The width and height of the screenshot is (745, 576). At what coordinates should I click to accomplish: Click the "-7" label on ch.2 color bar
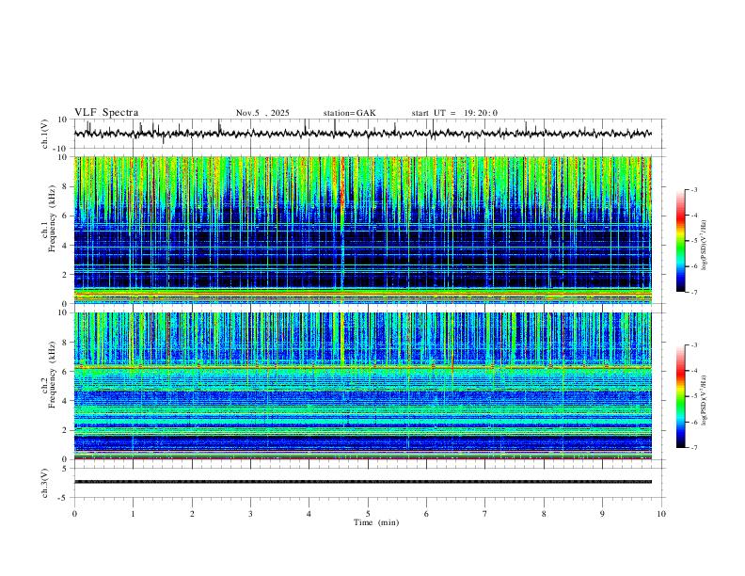point(693,447)
